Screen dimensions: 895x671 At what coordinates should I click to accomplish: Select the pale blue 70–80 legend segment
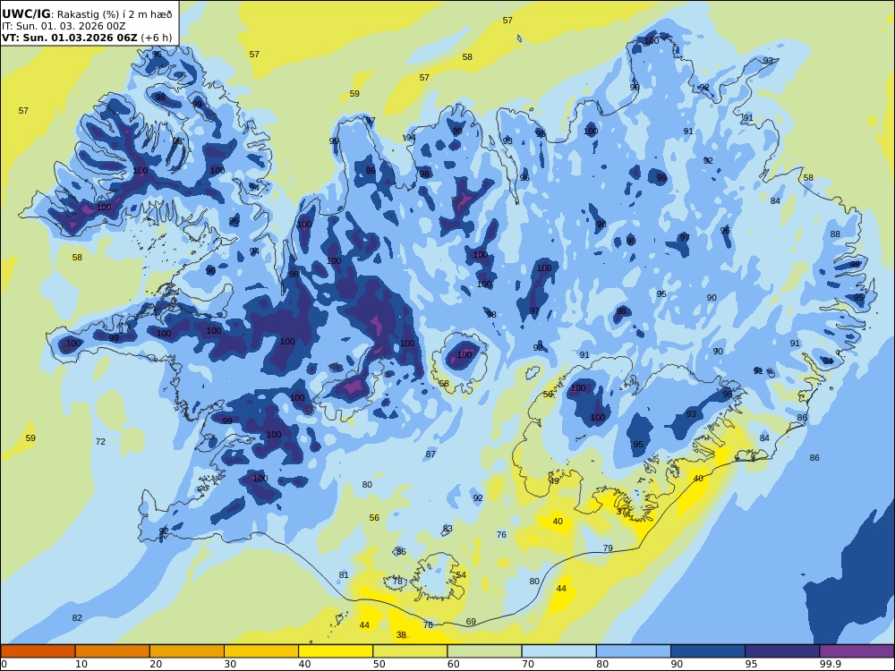[558, 651]
